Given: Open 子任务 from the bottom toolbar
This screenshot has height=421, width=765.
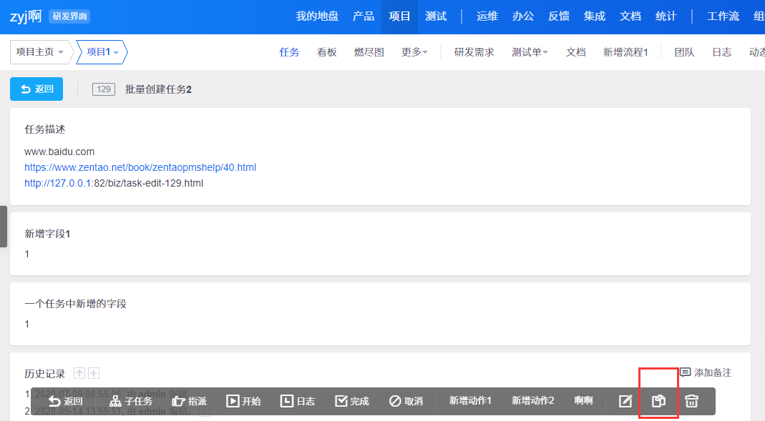Looking at the screenshot, I should point(131,401).
